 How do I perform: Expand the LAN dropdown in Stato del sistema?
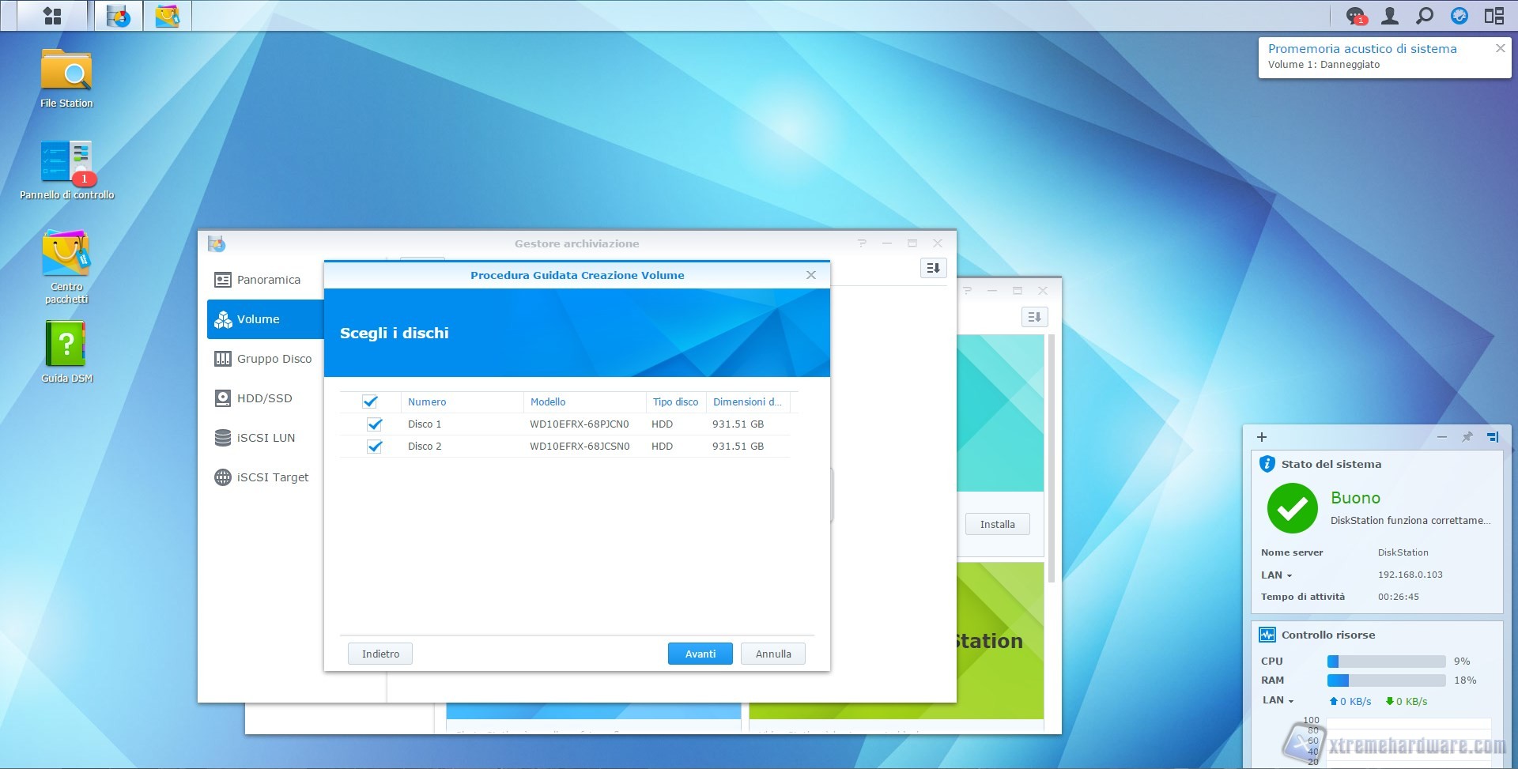click(1277, 575)
